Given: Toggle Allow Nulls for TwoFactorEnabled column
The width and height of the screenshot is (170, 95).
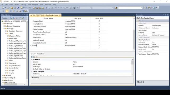Looking at the screenshot, I should point(99,35).
